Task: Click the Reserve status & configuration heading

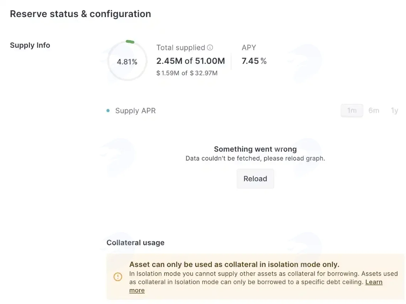Action: click(80, 14)
